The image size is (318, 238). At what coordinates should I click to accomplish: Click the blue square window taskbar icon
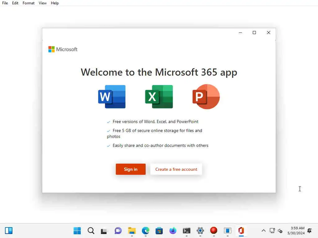(228, 231)
